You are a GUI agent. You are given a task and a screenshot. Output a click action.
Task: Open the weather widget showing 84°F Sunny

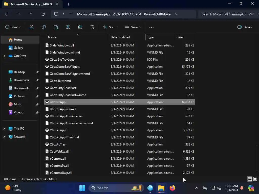click(13, 188)
